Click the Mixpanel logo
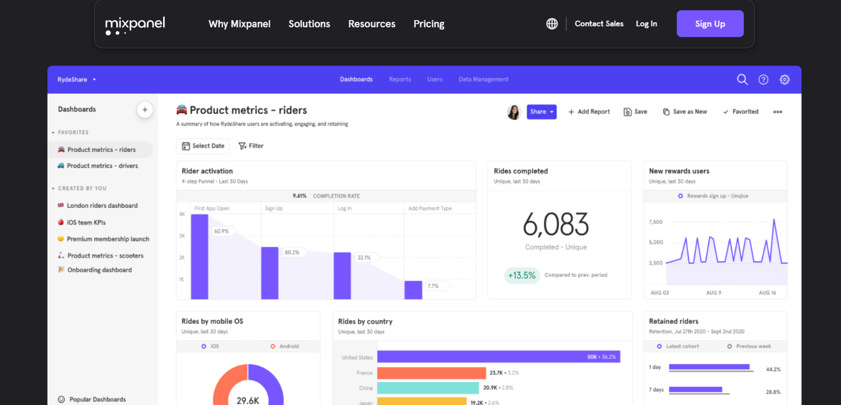Viewport: 841px width, 405px height. [135, 25]
